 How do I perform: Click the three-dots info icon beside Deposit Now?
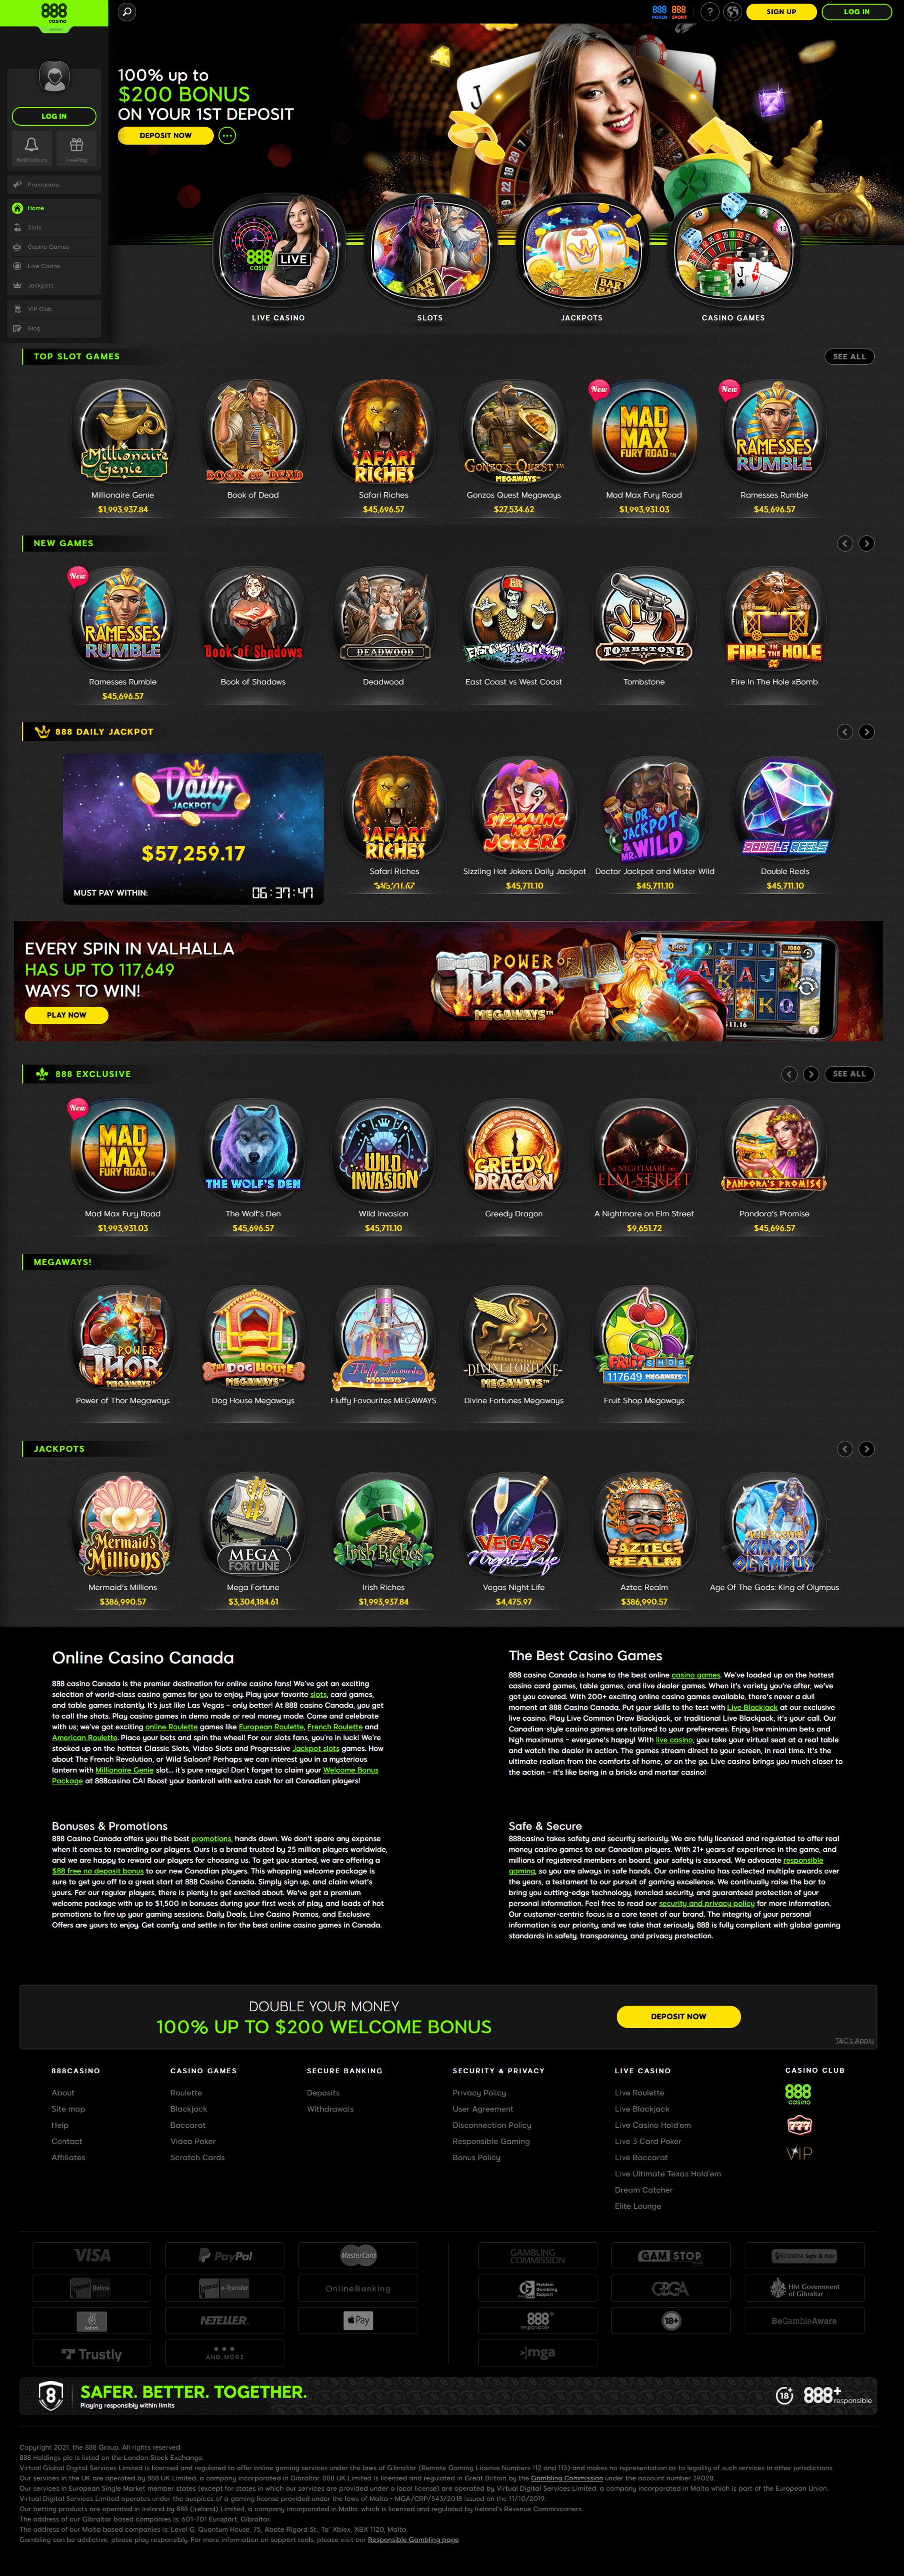228,135
